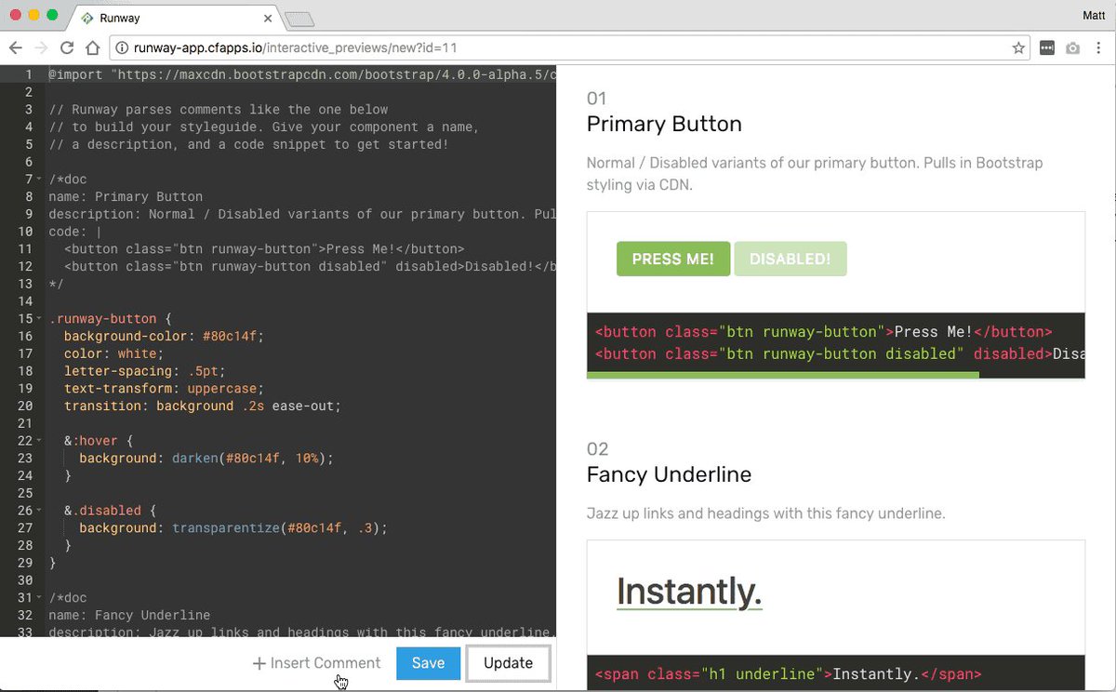
Task: Open the Chrome three-dot menu
Action: tap(1098, 47)
